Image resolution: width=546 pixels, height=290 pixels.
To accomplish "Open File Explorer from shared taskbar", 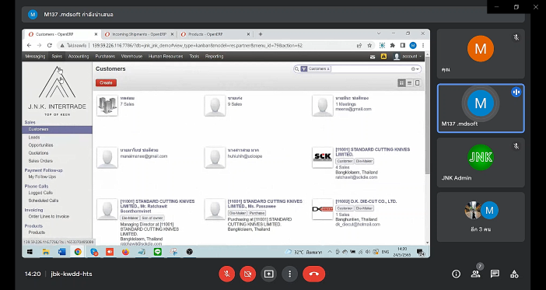I will [x=46, y=252].
